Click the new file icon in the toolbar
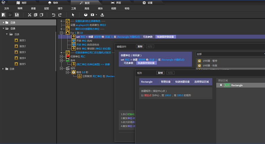The image size is (265, 144). [3, 15]
